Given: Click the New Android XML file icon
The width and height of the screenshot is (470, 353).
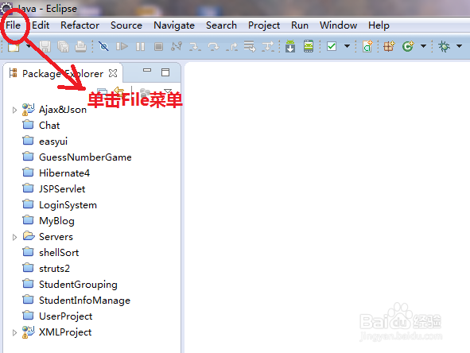Looking at the screenshot, I should (x=367, y=46).
